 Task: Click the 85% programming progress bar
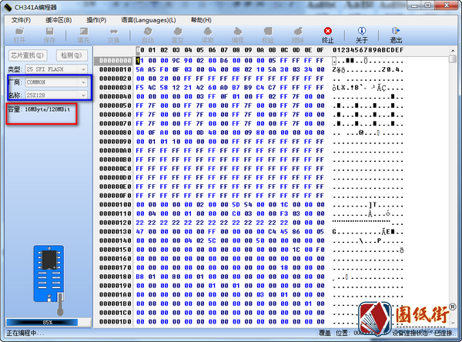(x=47, y=322)
